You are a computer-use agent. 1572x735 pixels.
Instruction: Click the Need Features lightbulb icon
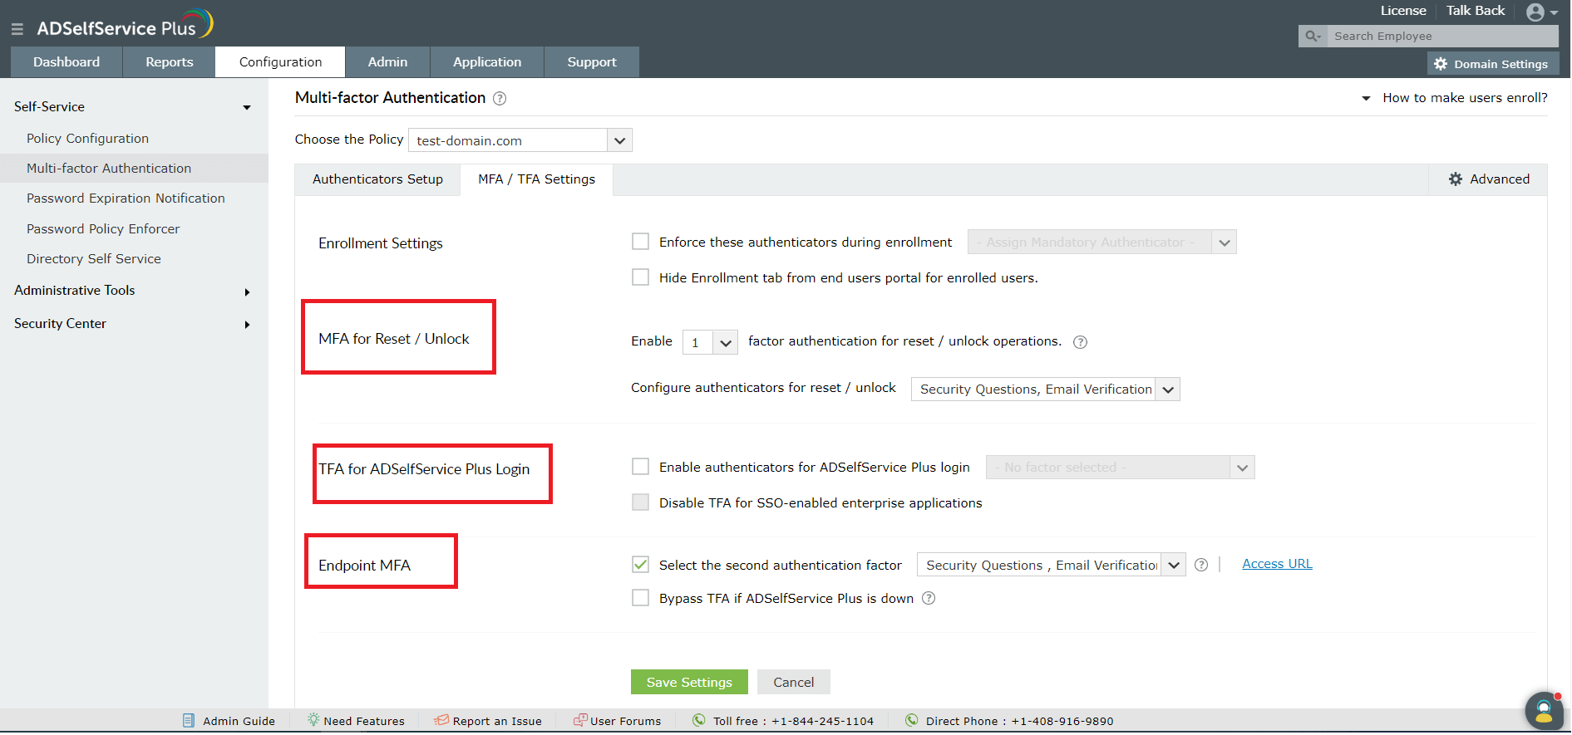coord(313,720)
